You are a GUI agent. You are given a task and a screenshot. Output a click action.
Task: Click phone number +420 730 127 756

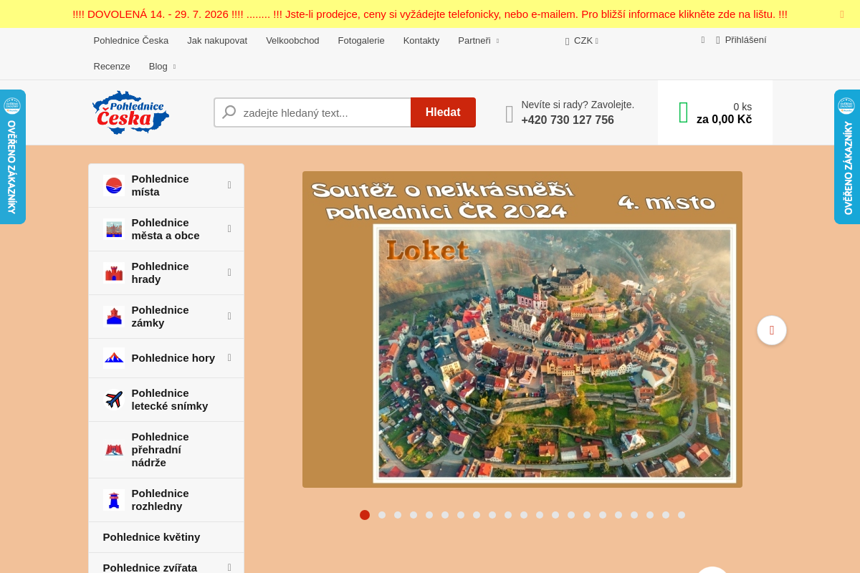click(568, 120)
